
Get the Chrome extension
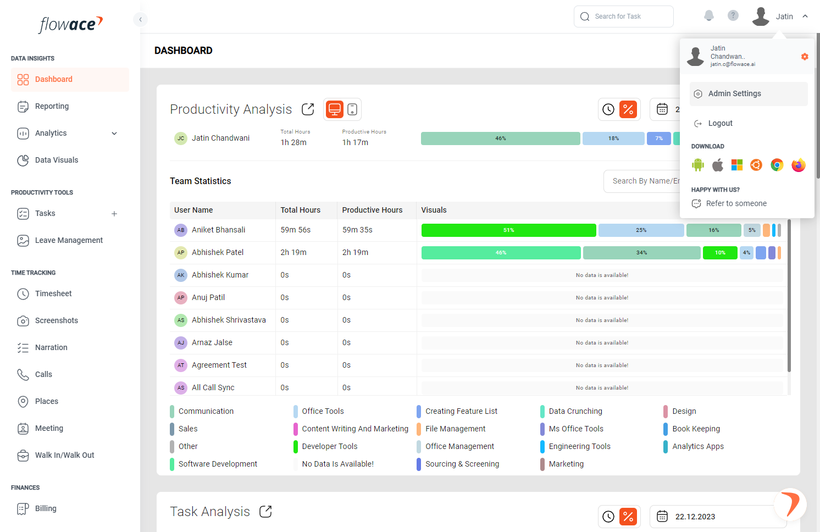tap(777, 165)
